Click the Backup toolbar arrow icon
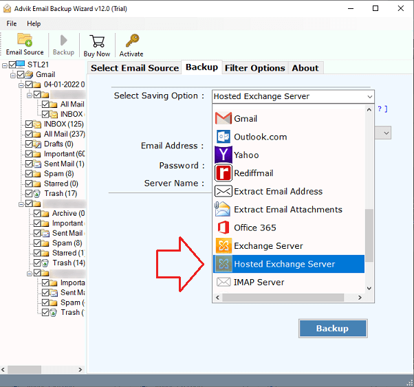 (x=63, y=41)
